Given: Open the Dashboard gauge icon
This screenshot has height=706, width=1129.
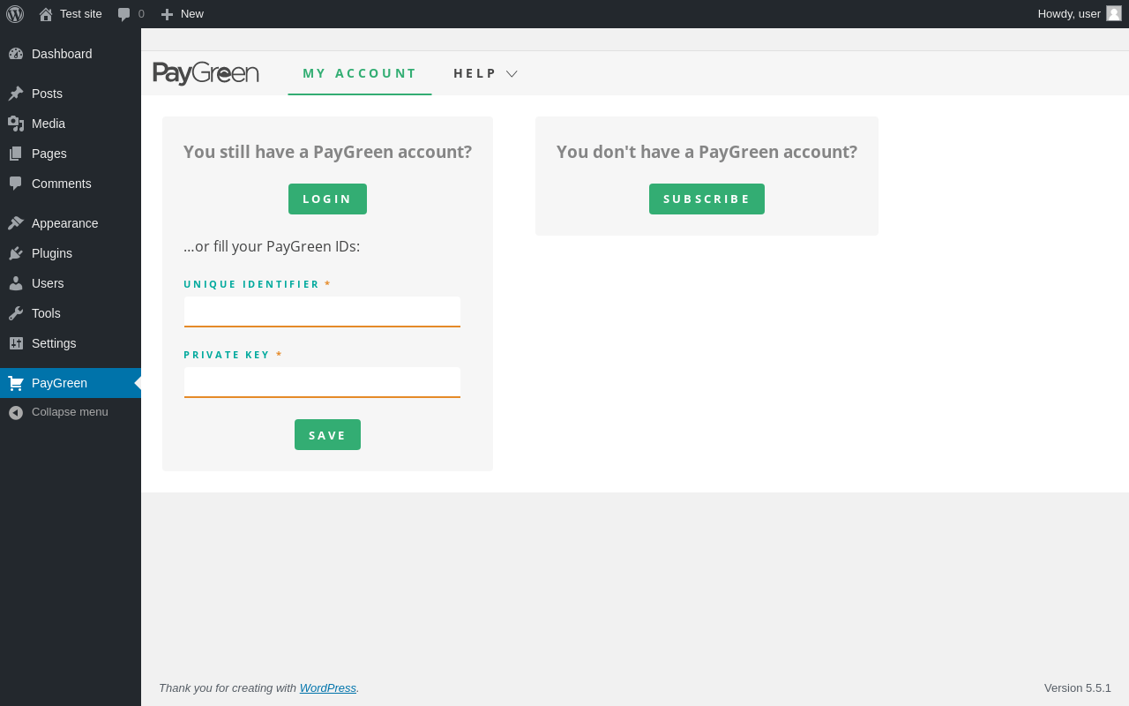Looking at the screenshot, I should pos(16,54).
